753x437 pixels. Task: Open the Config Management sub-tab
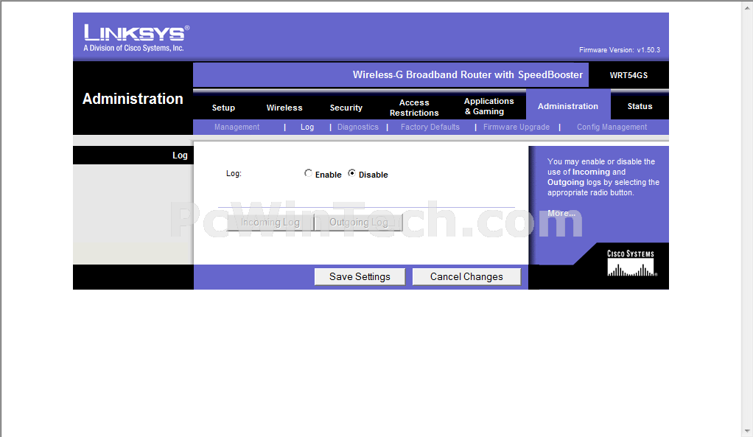tap(612, 127)
